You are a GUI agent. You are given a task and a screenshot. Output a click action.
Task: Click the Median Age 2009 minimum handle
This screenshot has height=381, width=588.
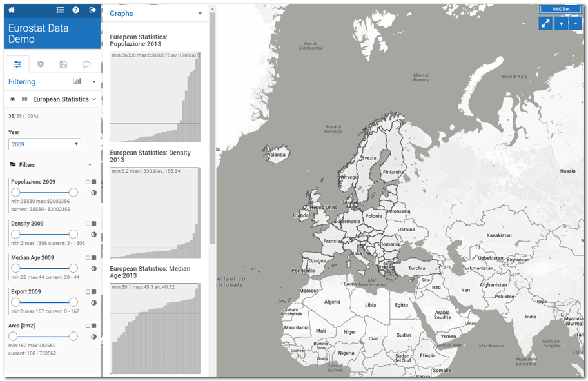tap(15, 268)
